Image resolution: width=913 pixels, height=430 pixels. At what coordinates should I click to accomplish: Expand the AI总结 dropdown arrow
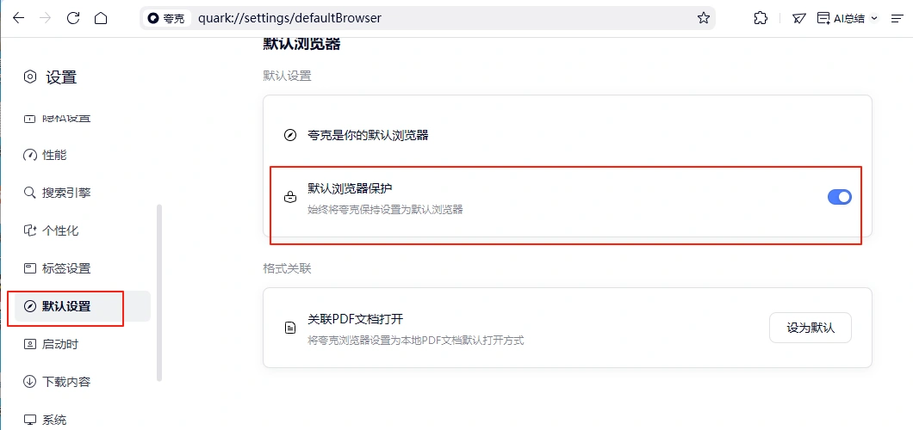[x=874, y=18]
